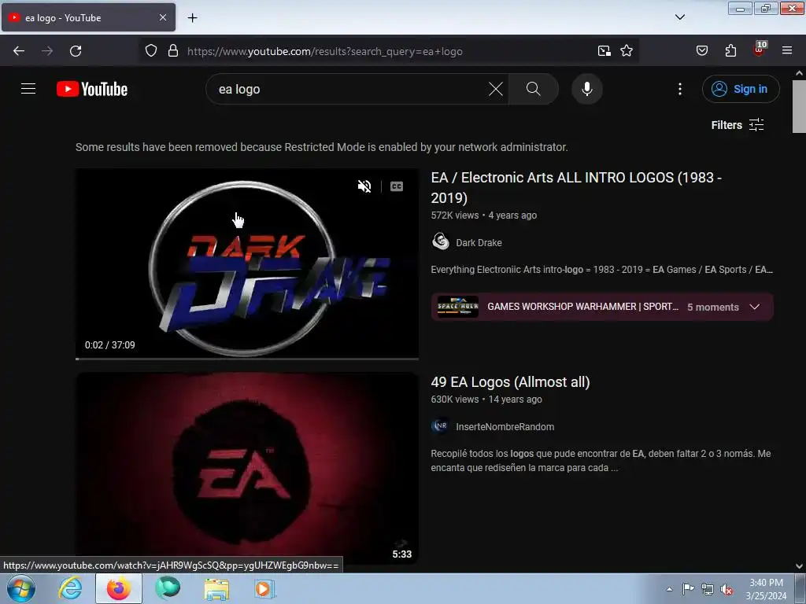The image size is (806, 604).
Task: Open network tray icon
Action: point(708,589)
